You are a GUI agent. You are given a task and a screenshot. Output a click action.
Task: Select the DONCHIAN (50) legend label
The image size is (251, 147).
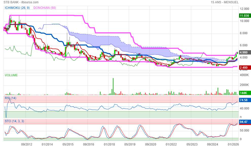[45, 8]
